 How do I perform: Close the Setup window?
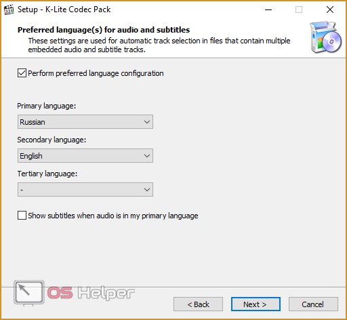pyautogui.click(x=330, y=9)
